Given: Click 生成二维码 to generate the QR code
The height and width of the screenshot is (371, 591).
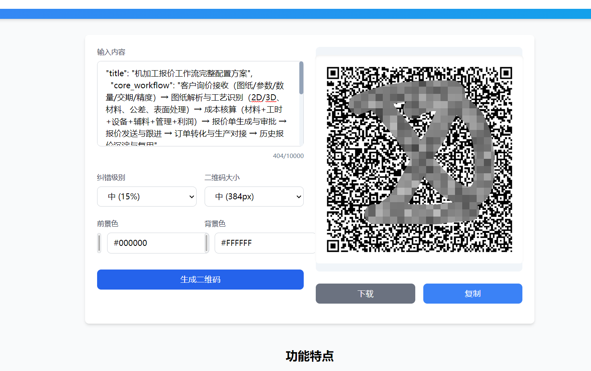Looking at the screenshot, I should pyautogui.click(x=200, y=280).
